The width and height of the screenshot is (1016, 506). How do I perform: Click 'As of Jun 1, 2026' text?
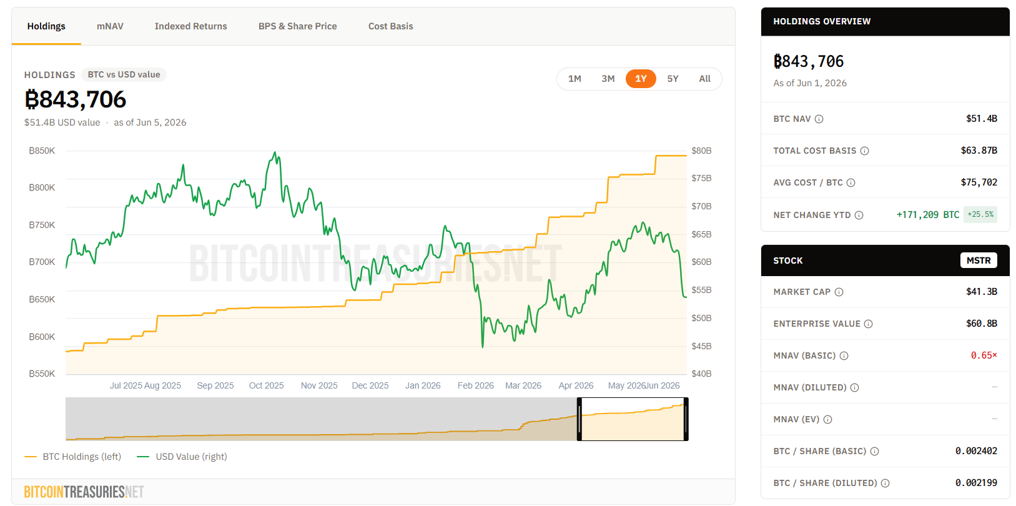tap(810, 83)
